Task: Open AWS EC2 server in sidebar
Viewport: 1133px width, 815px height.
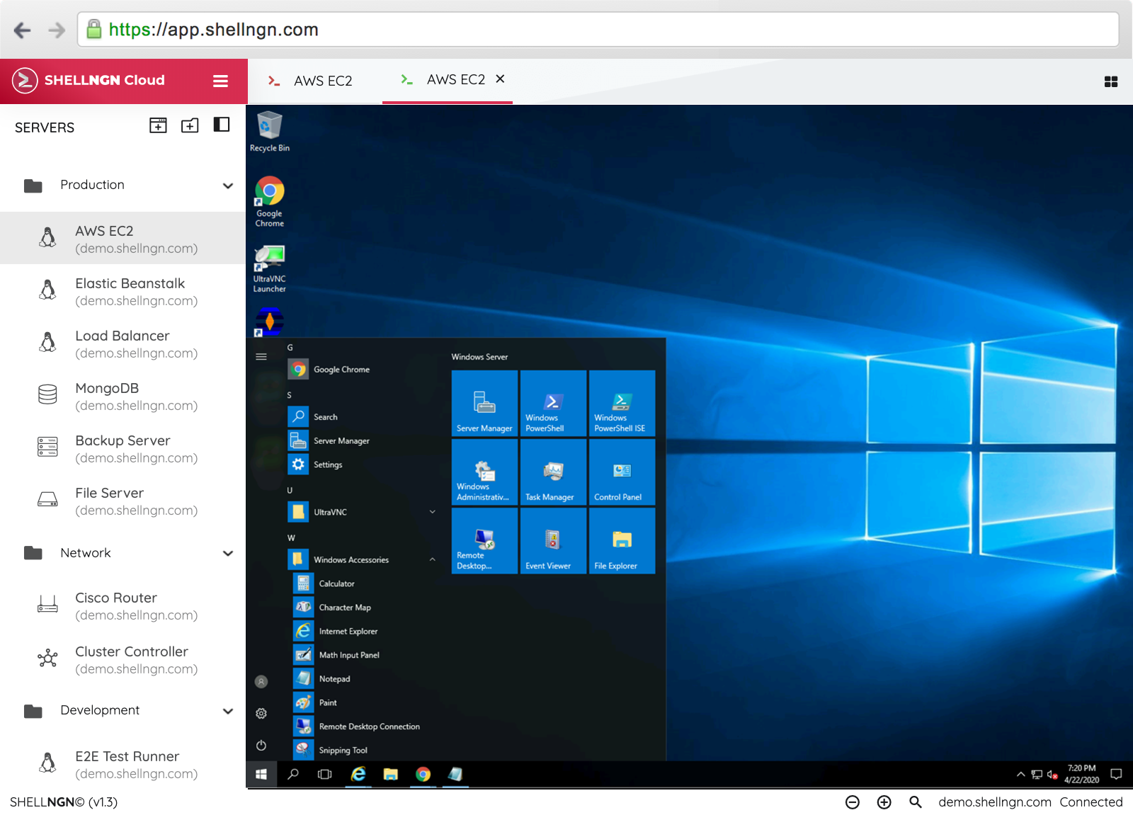Action: (x=123, y=239)
